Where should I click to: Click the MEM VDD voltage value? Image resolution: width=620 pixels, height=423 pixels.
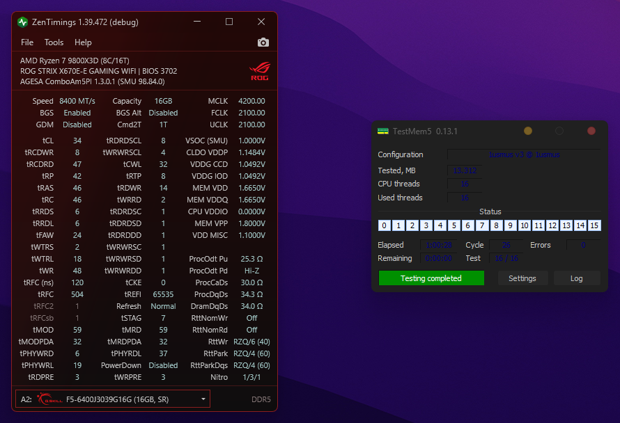click(x=251, y=188)
